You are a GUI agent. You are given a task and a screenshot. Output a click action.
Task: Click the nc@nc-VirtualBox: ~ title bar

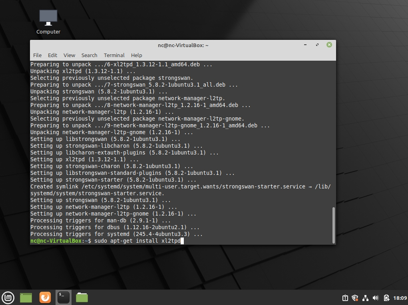tap(183, 45)
